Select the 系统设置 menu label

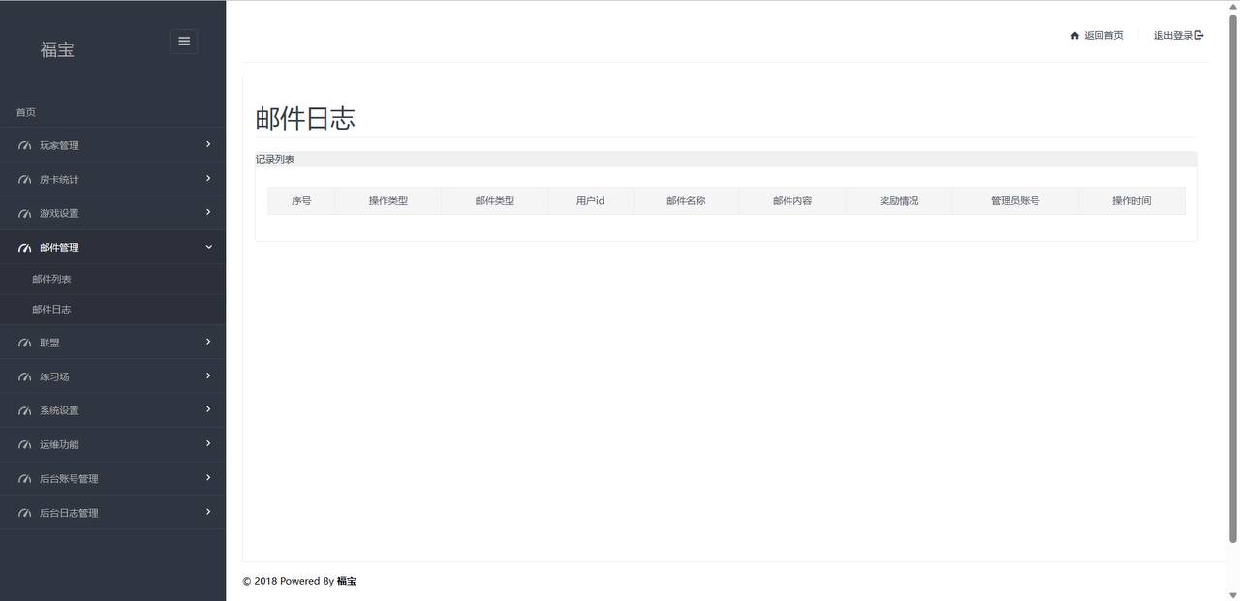click(x=59, y=410)
